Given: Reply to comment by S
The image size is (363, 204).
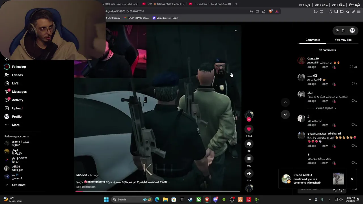Looking at the screenshot, I should click(324, 163).
